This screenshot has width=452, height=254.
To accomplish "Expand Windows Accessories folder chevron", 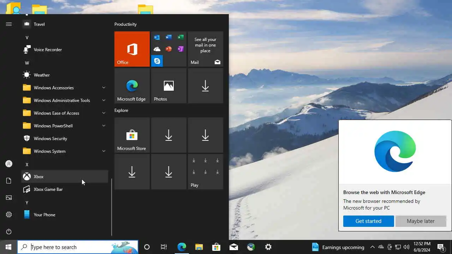I will [x=104, y=87].
